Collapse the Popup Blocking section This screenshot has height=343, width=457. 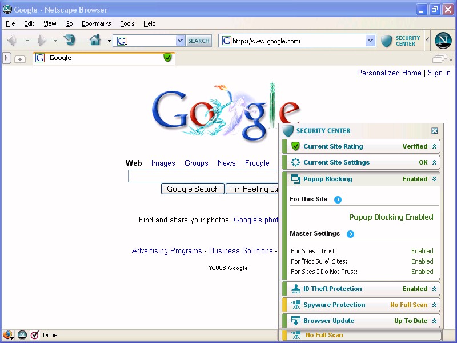[x=434, y=179]
